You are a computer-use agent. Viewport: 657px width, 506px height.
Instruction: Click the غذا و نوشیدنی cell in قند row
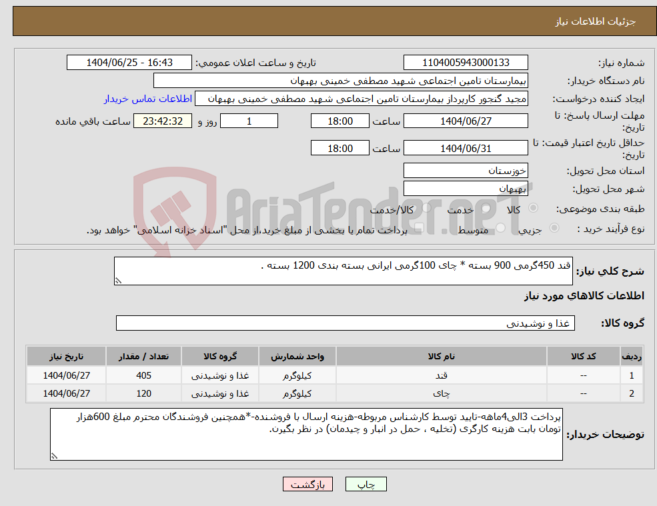[220, 375]
